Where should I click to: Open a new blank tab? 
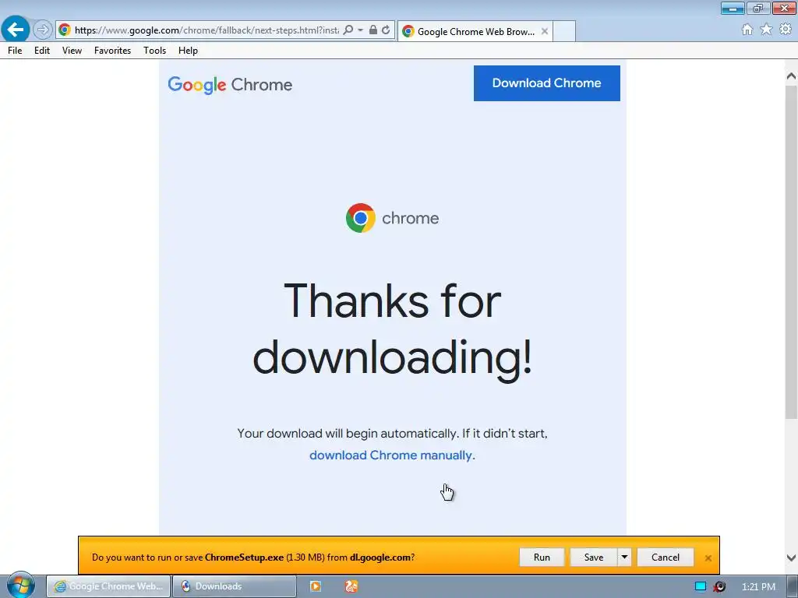564,31
